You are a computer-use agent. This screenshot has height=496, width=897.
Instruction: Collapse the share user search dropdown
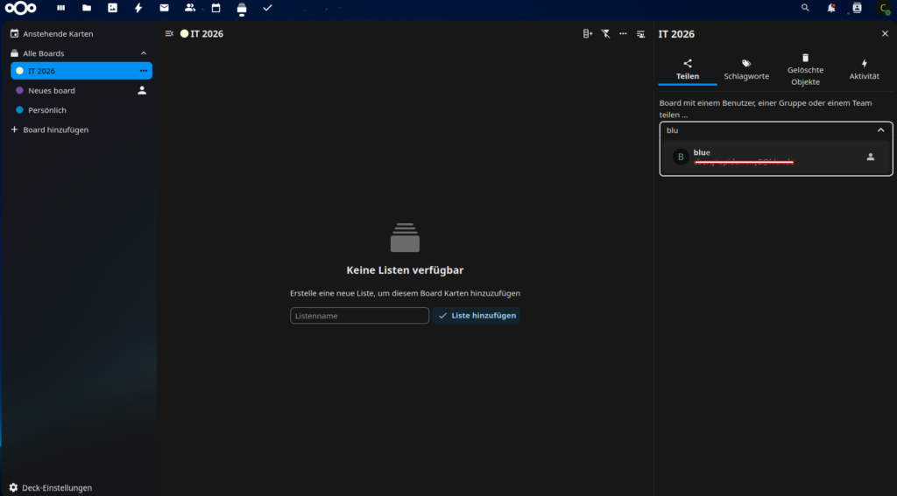[880, 130]
